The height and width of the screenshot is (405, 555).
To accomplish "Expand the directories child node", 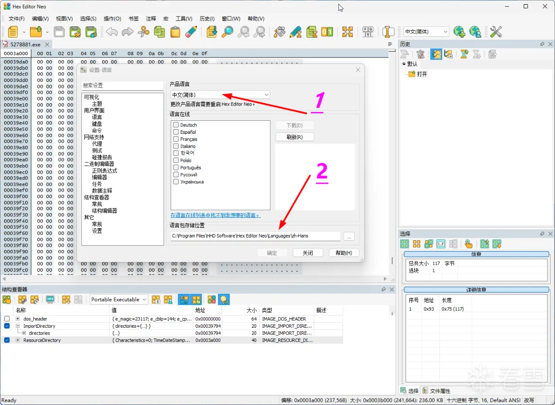I will (x=24, y=333).
